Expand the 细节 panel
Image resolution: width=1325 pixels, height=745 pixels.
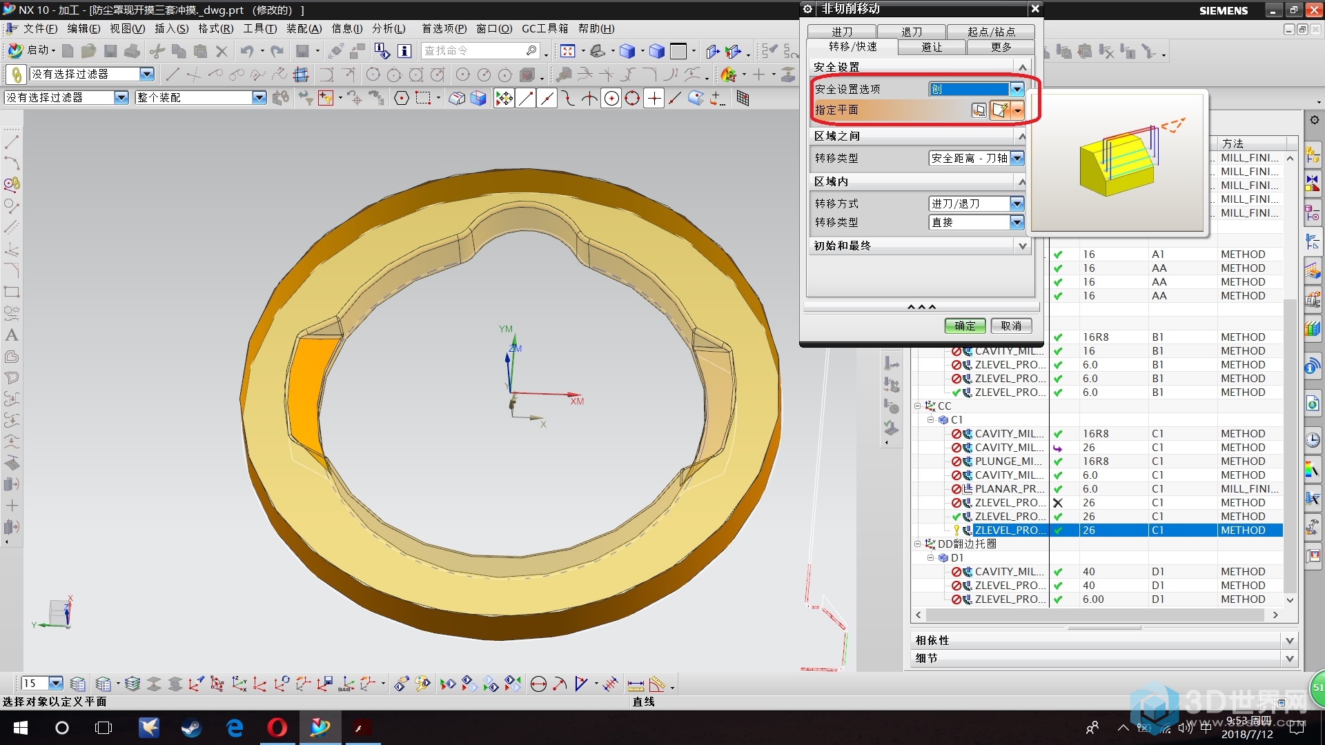[x=1289, y=658]
